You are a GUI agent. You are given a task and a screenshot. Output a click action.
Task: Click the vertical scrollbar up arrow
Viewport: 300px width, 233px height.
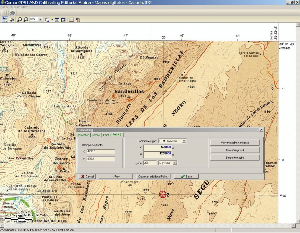tap(298, 25)
